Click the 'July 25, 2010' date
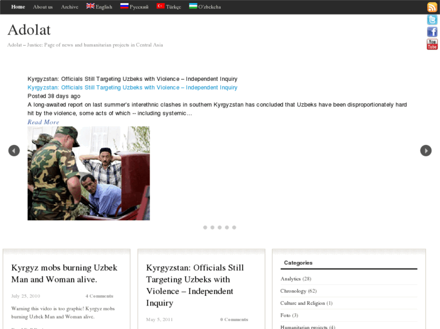The width and height of the screenshot is (440, 329). click(x=25, y=296)
